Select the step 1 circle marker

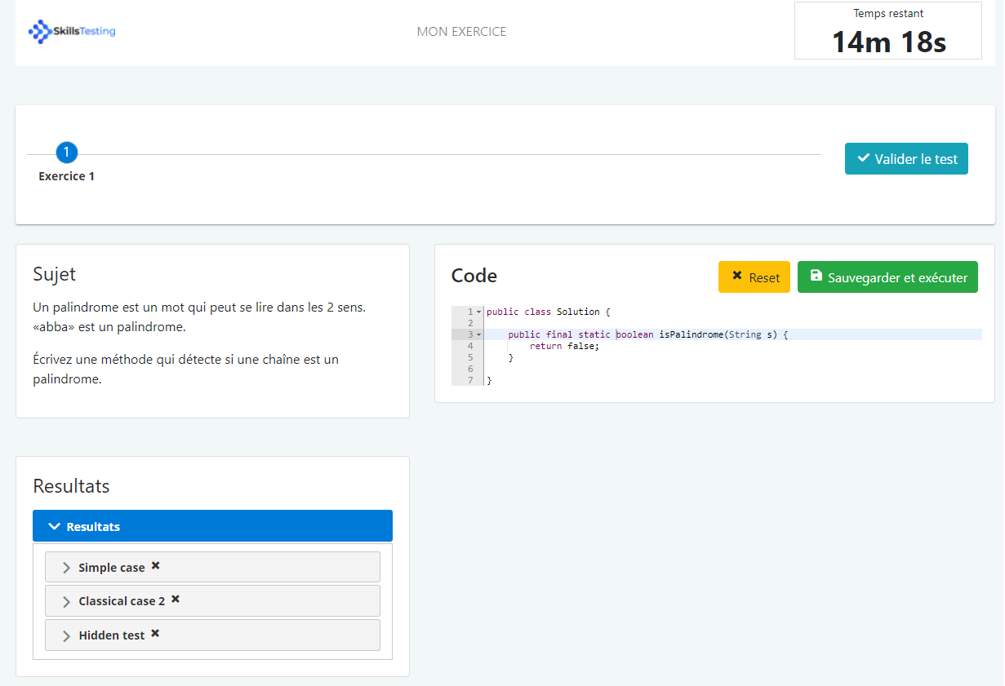point(67,153)
